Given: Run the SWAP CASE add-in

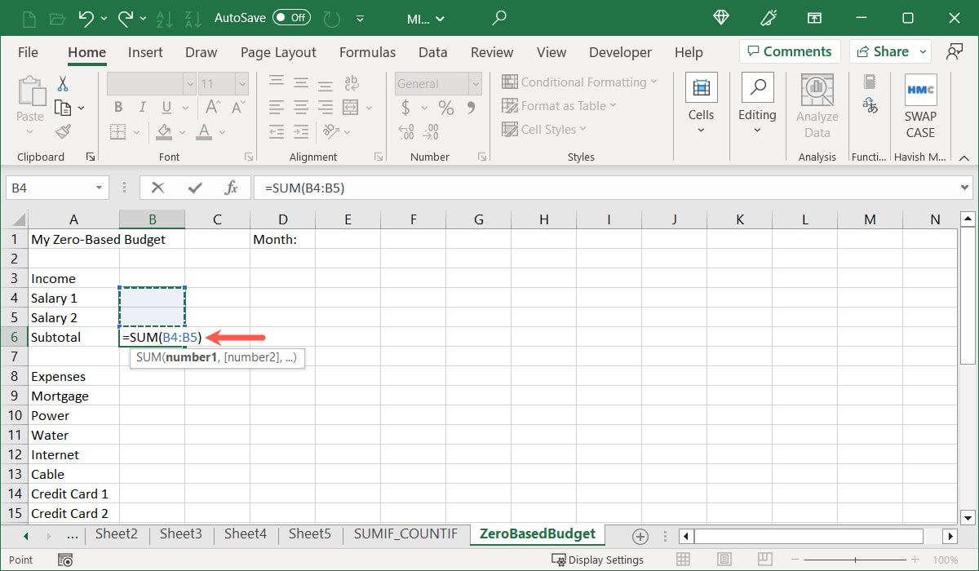Looking at the screenshot, I should click(920, 104).
